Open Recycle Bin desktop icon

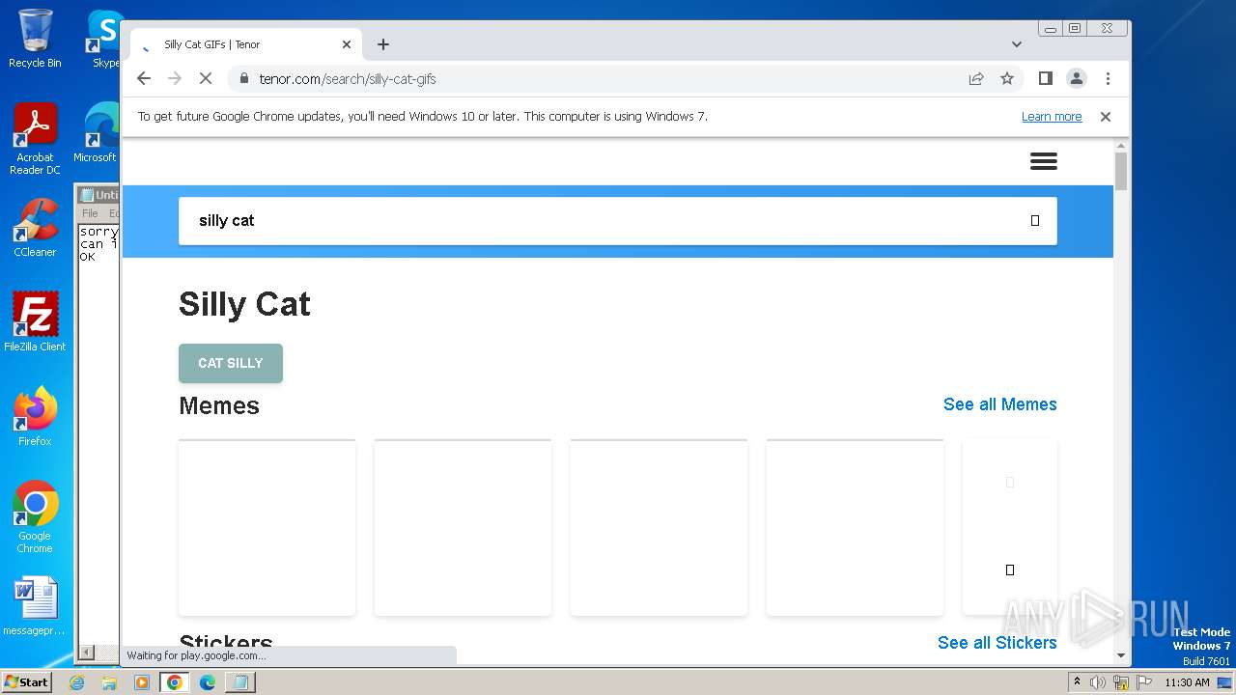point(35,39)
